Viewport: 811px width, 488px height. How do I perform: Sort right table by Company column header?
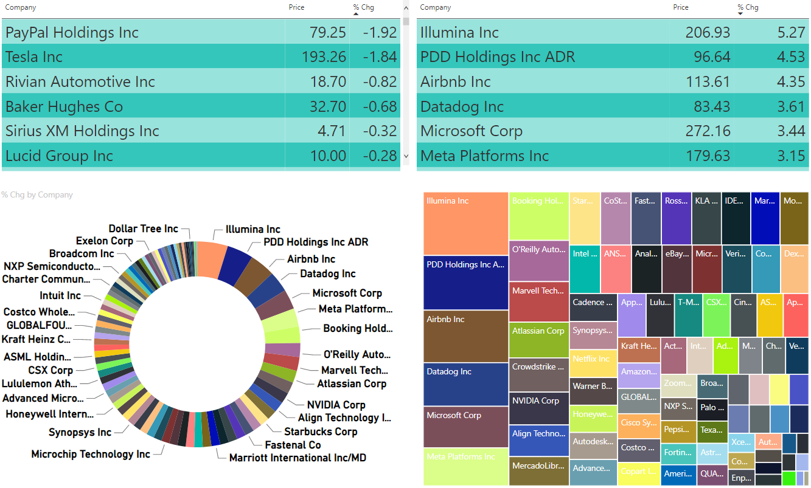pyautogui.click(x=436, y=7)
